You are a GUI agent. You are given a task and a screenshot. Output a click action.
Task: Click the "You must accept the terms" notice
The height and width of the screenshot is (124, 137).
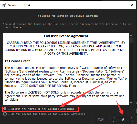pos(68,26)
